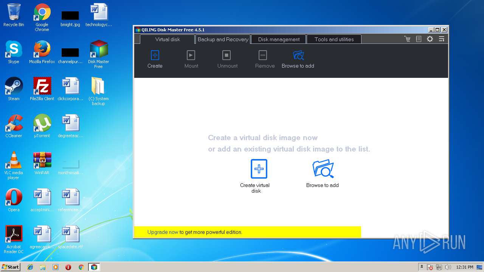
Task: Select the VLC media player shortcut
Action: [14, 166]
